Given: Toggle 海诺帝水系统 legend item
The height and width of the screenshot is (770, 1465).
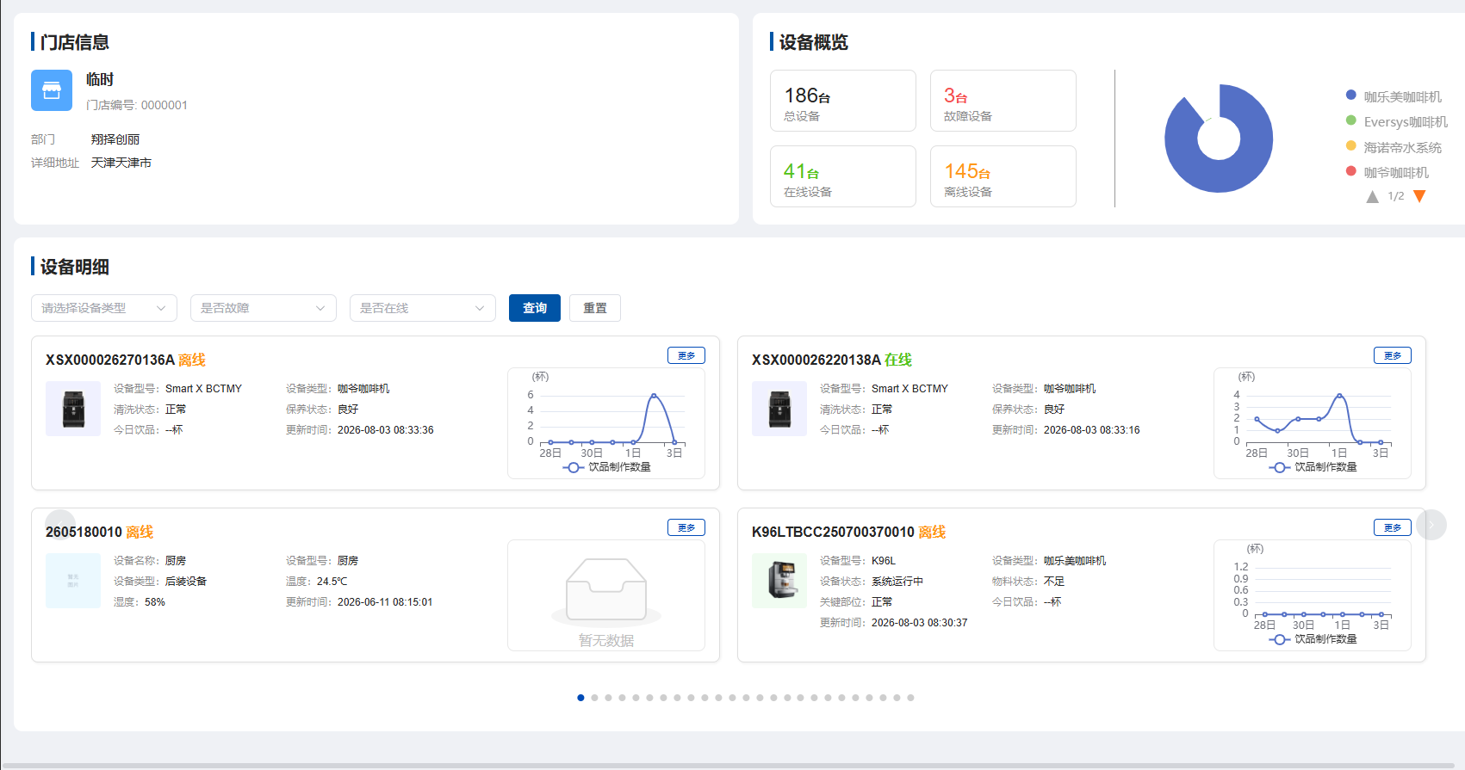Looking at the screenshot, I should pos(1393,147).
